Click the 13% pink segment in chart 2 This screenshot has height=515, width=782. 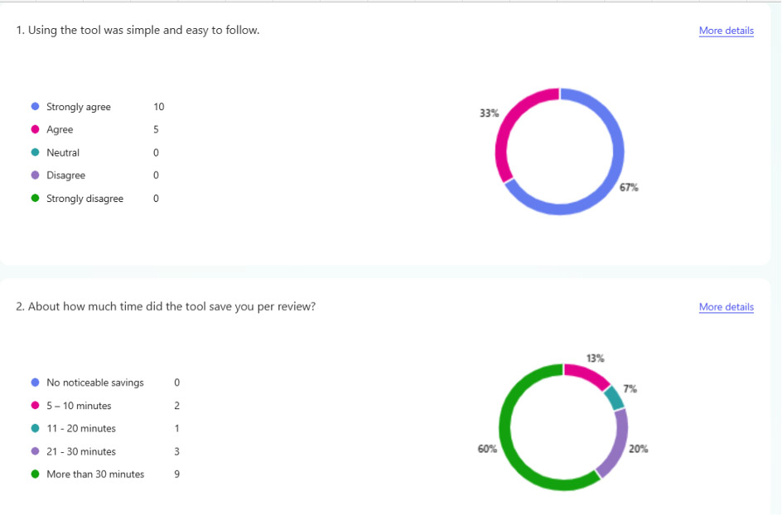point(587,374)
